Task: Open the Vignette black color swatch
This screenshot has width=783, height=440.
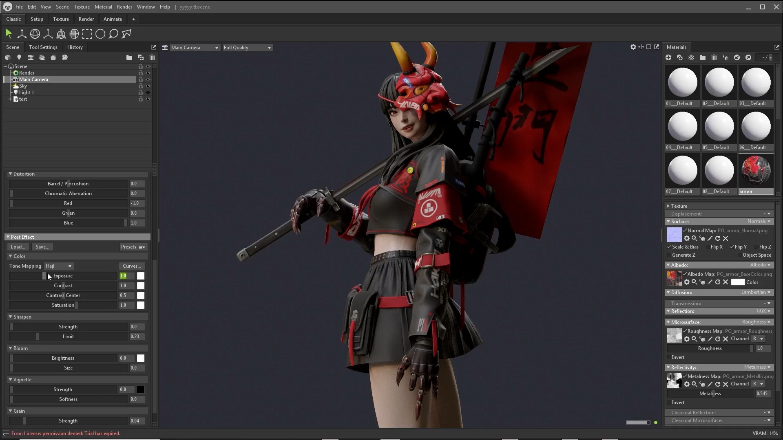Action: (x=141, y=389)
